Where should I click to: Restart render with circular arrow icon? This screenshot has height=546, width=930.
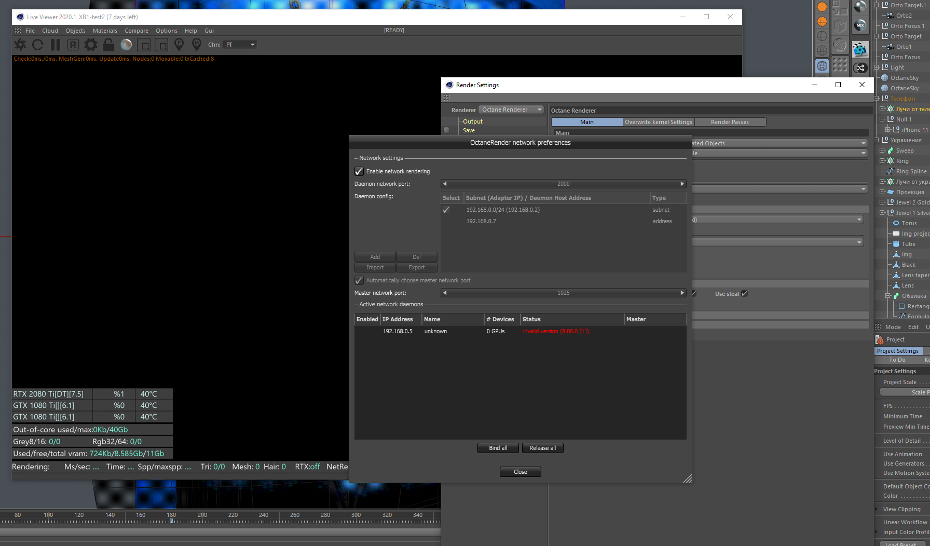click(38, 45)
